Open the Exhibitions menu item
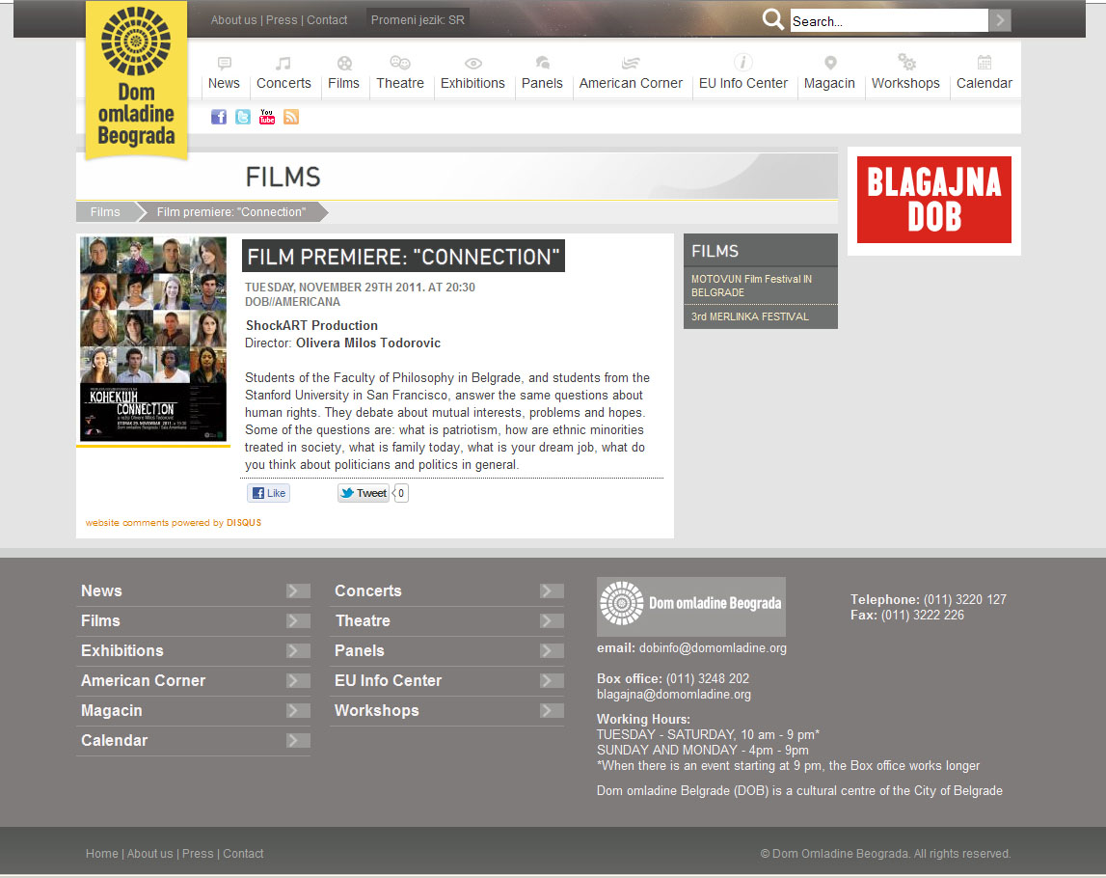 [472, 83]
